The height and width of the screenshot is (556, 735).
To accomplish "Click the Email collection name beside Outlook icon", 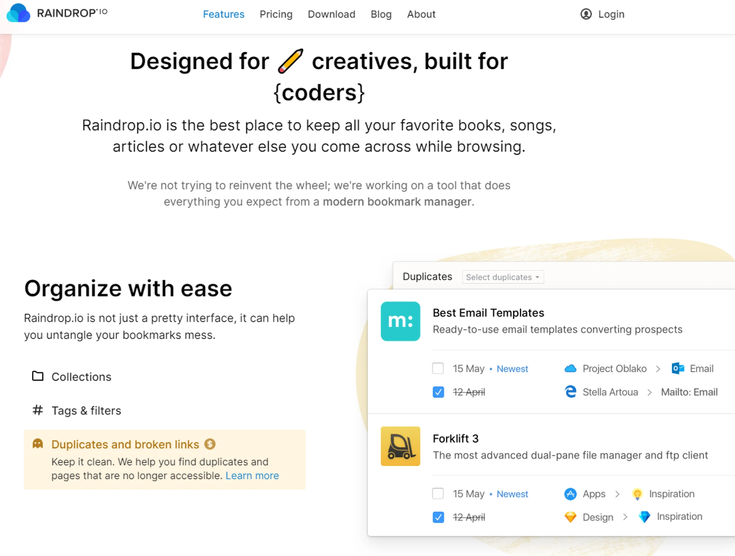I will click(x=702, y=369).
